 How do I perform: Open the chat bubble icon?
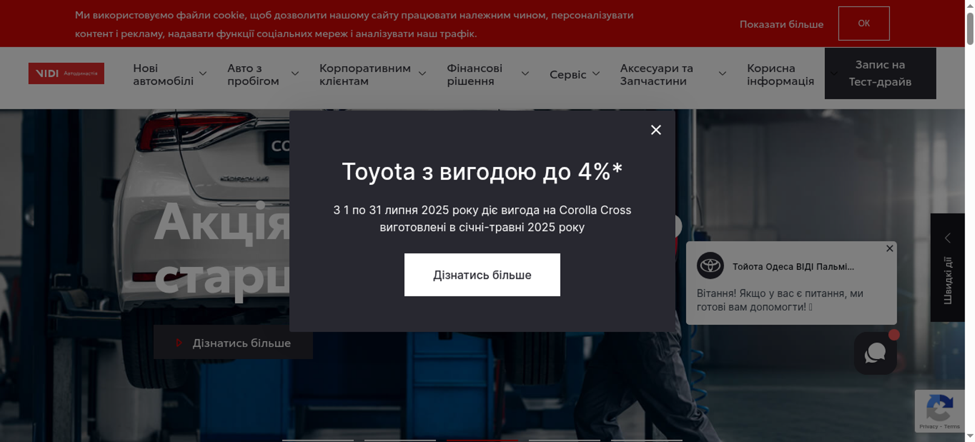875,353
